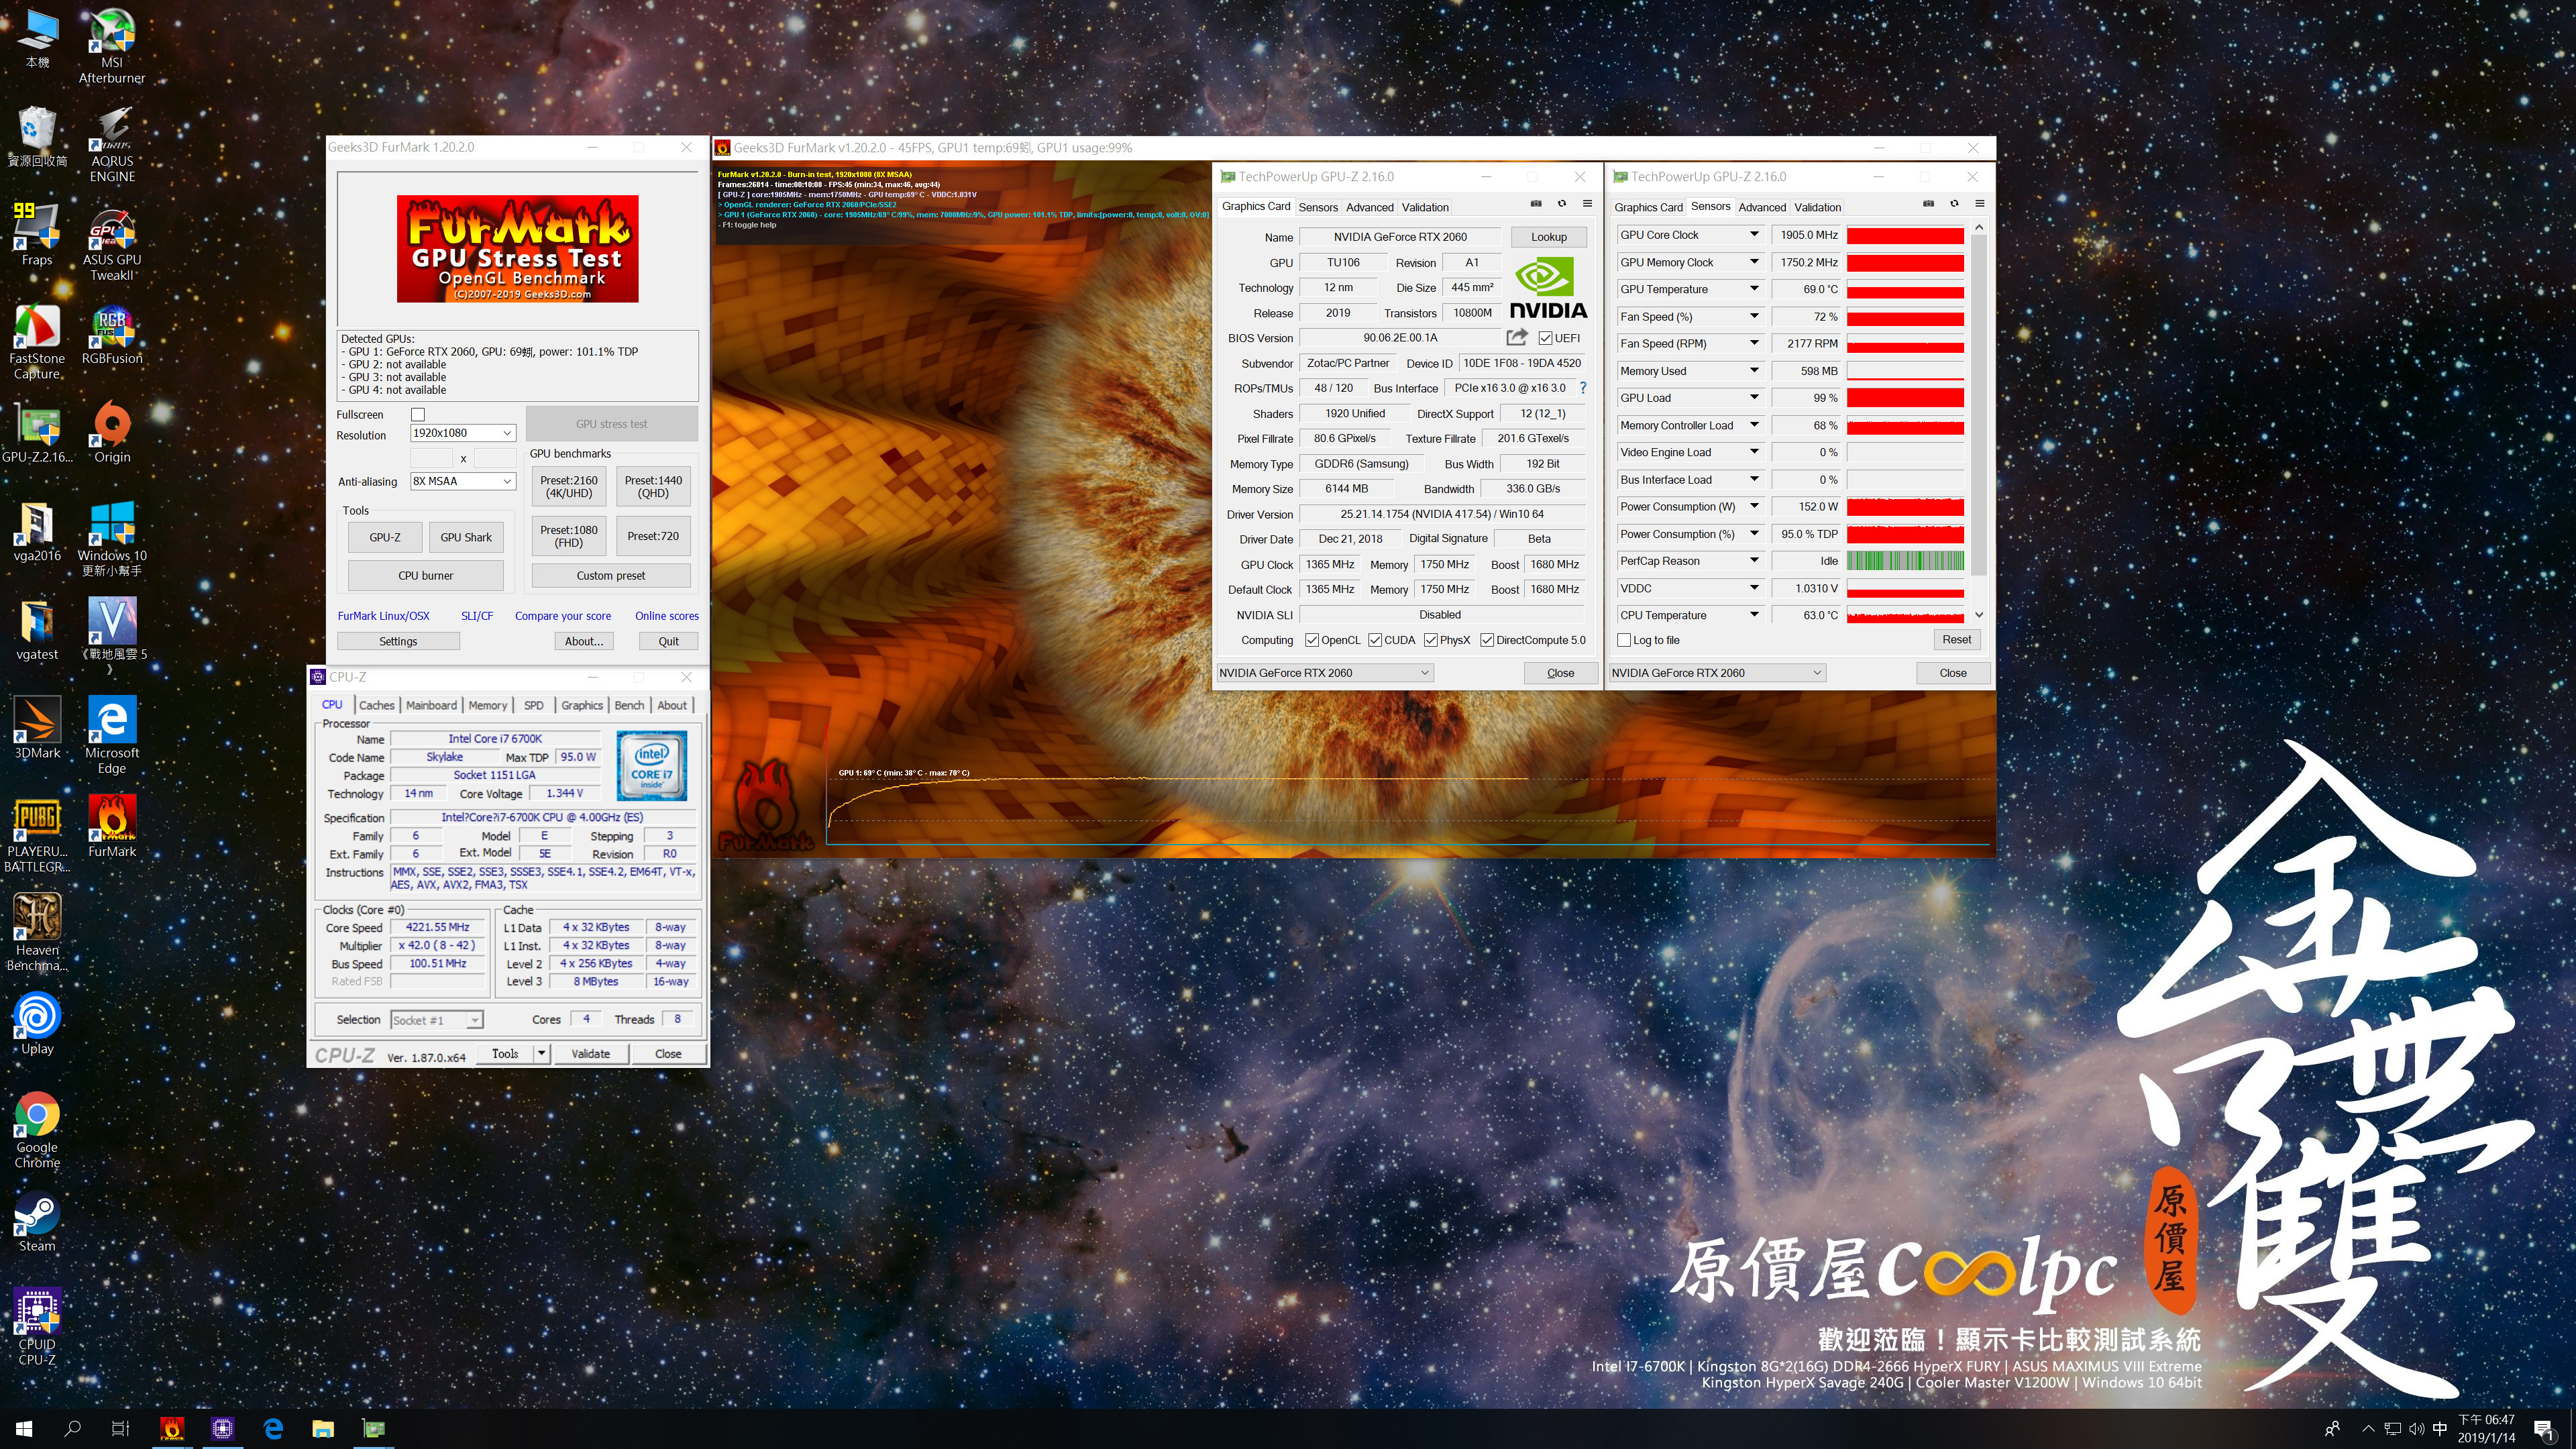Click GPU-Z screenshot camera icon in Graphics Card window
The width and height of the screenshot is (2576, 1449).
coord(1536,204)
